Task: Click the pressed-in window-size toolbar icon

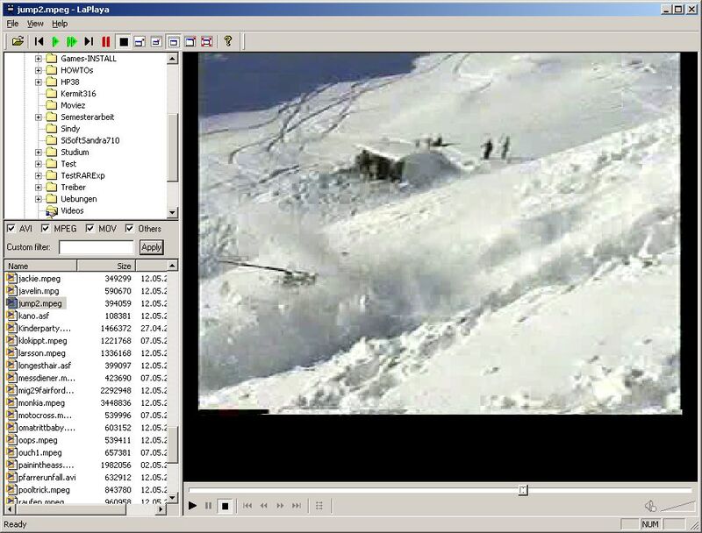Action: click(x=173, y=42)
